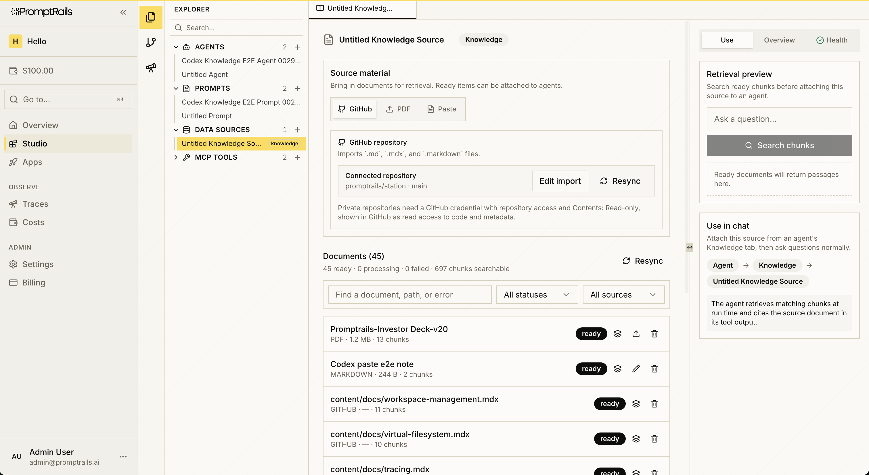Open Overview in left navigation
This screenshot has width=869, height=475.
(x=68, y=125)
